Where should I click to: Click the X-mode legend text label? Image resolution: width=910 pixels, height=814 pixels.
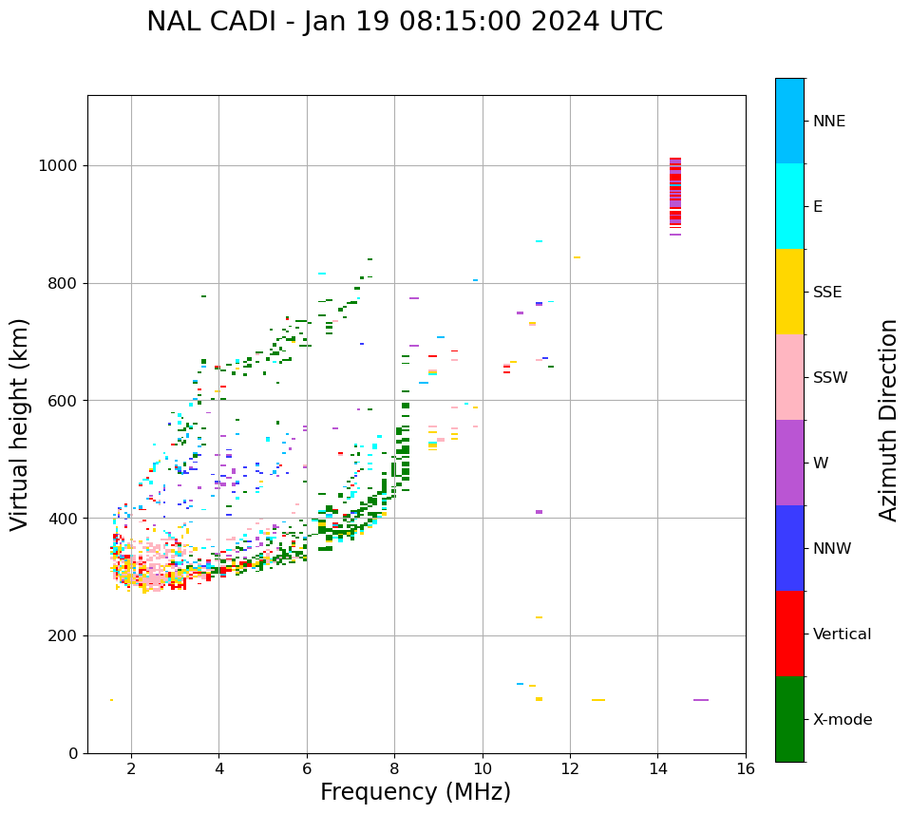coord(843,720)
